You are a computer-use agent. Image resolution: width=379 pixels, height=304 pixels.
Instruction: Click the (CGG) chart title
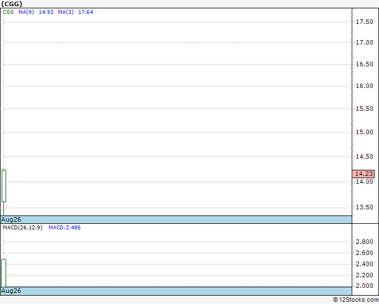[x=12, y=4]
